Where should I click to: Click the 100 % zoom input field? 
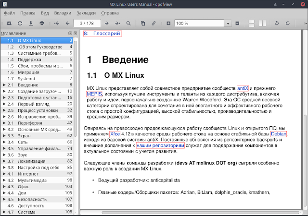click(199, 24)
